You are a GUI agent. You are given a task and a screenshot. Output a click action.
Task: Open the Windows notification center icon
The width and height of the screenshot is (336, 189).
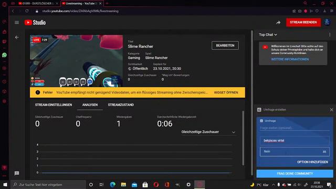point(329,184)
